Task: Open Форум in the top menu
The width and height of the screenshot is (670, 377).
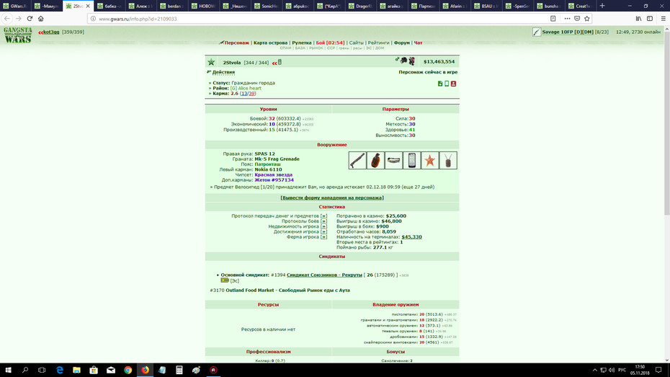Action: pyautogui.click(x=402, y=43)
